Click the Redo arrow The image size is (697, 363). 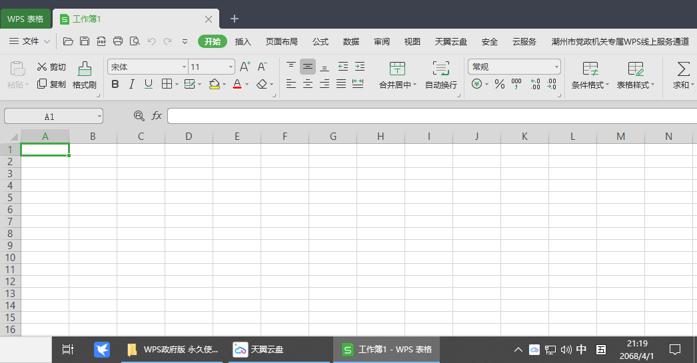tap(167, 41)
